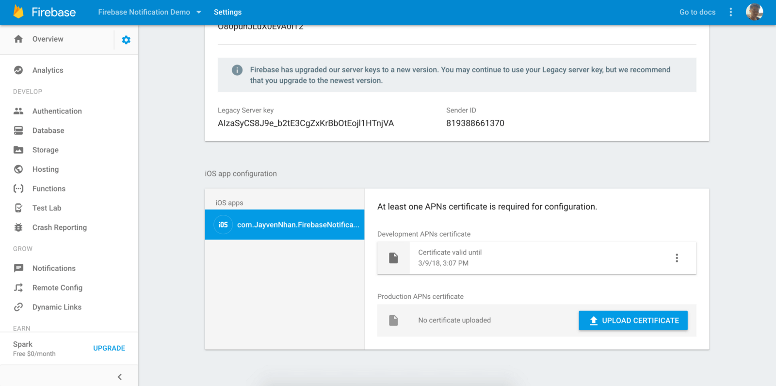Click the Legacy Server key value

point(306,123)
